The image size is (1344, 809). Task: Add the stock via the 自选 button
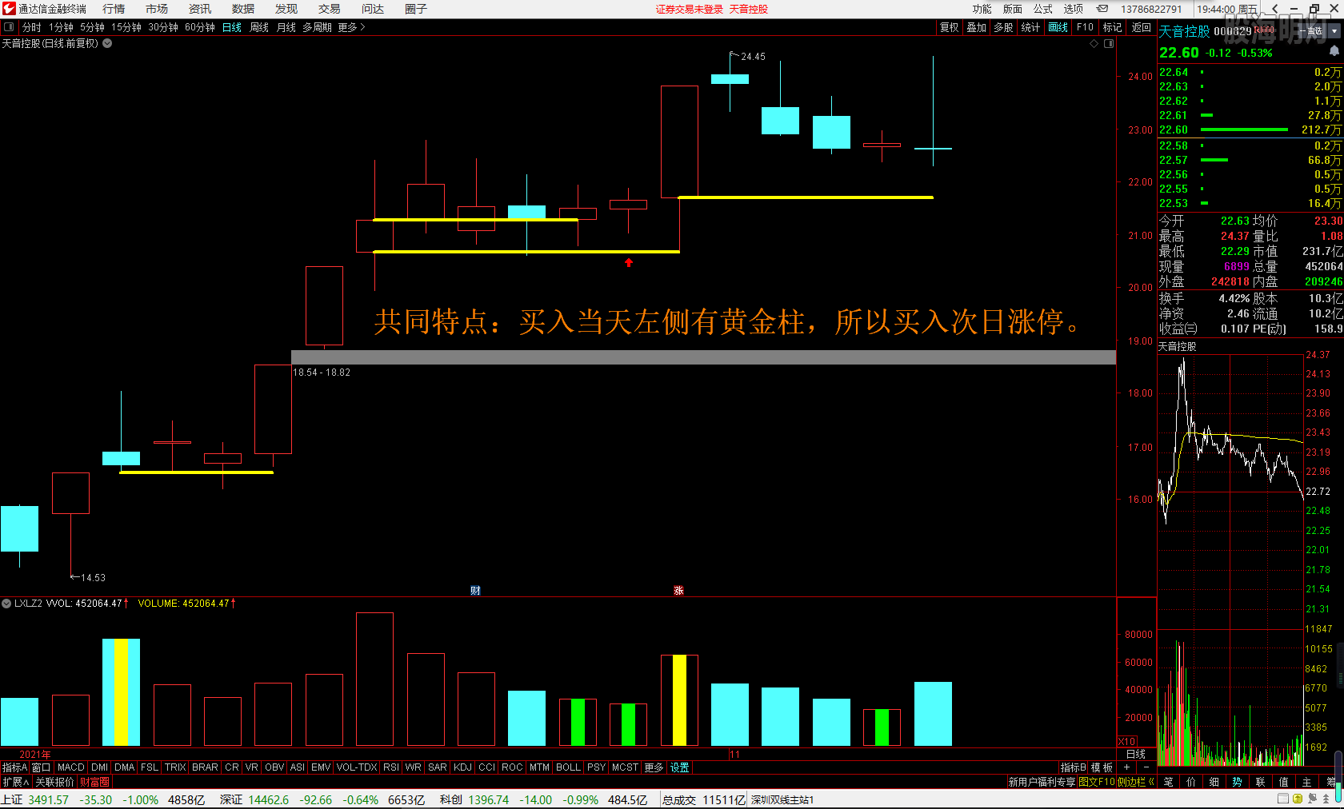[x=1312, y=30]
